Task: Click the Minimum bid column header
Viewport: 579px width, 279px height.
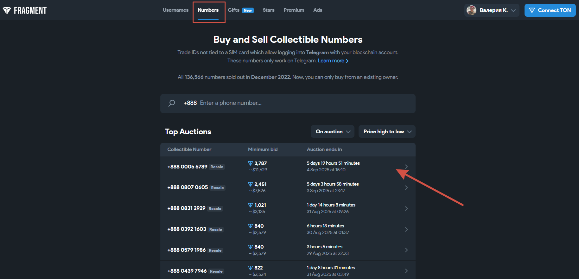Action: (x=263, y=149)
